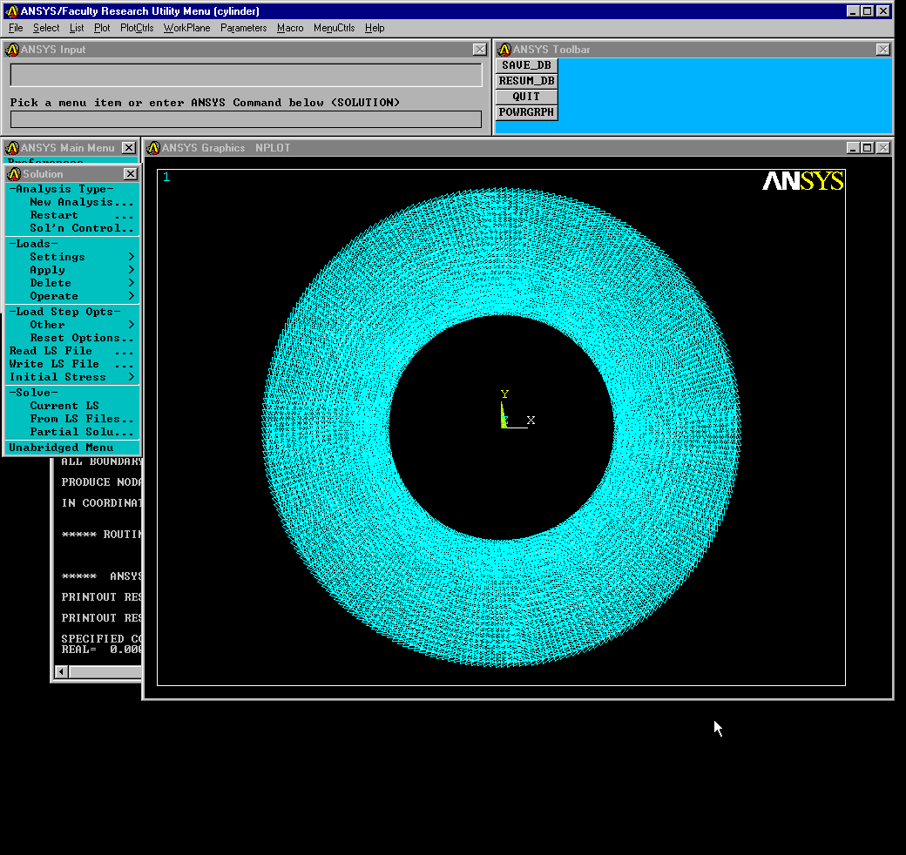906x855 pixels.
Task: Click the ANSYS Input window title icon
Action: coord(12,50)
